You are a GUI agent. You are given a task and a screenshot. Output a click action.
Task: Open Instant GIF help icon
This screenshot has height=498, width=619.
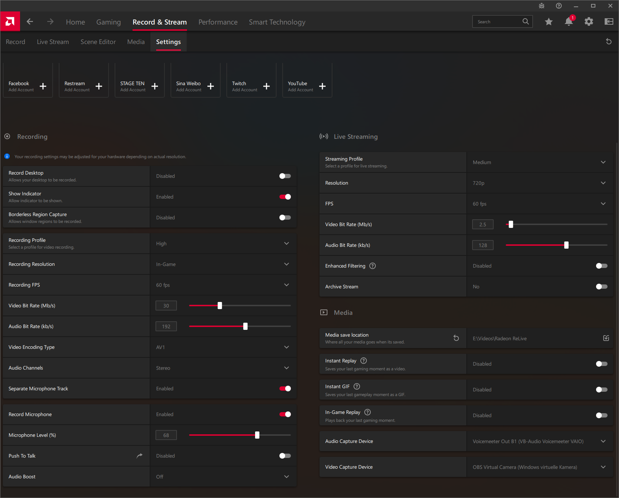pos(357,386)
